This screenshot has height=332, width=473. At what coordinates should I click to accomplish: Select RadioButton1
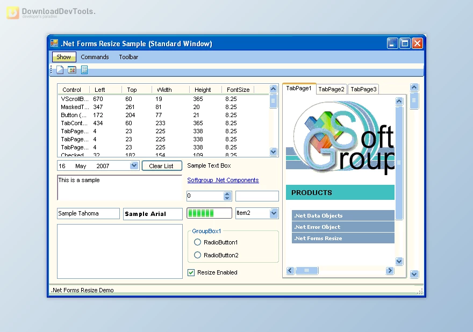pyautogui.click(x=216, y=242)
